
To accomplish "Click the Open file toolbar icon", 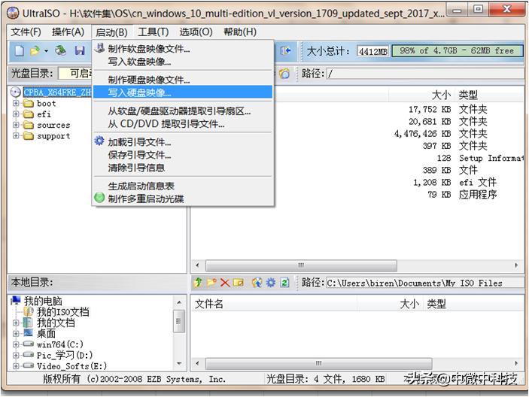I will (x=35, y=51).
